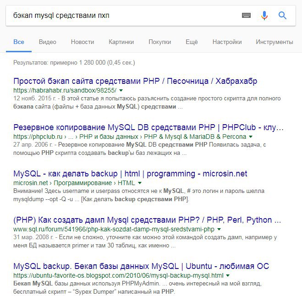Screen dimensions: 302x296
Task: Click the snippet starting Внимание! Здесь username
Action: [139, 195]
